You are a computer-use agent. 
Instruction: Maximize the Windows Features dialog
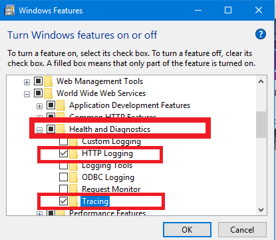(228, 10)
